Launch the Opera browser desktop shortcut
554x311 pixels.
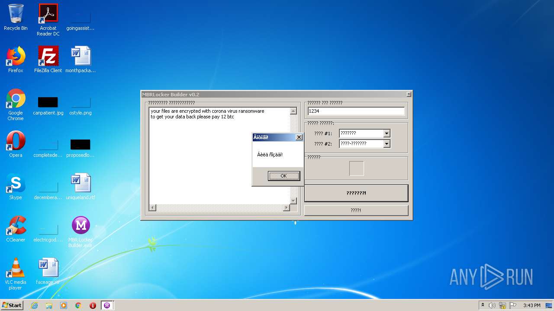coord(16,144)
